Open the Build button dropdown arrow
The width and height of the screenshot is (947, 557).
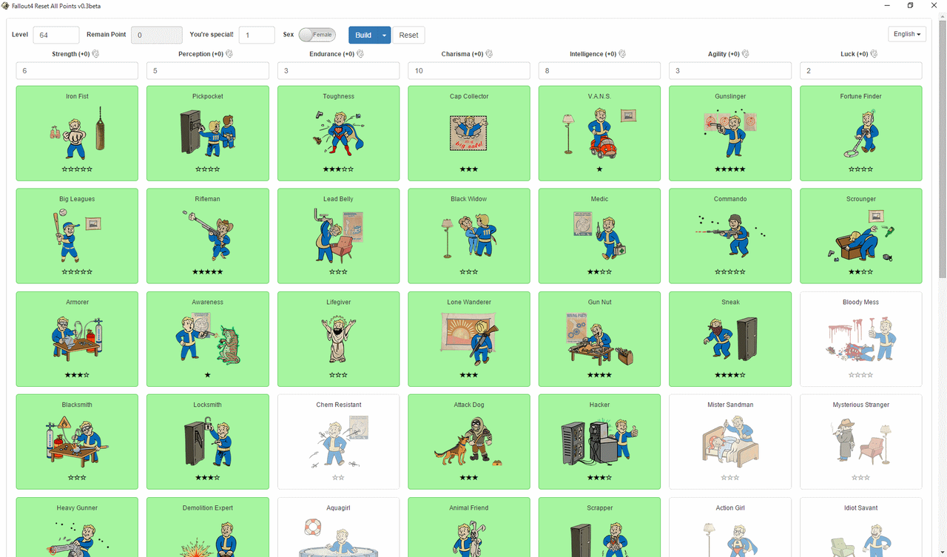pyautogui.click(x=384, y=35)
